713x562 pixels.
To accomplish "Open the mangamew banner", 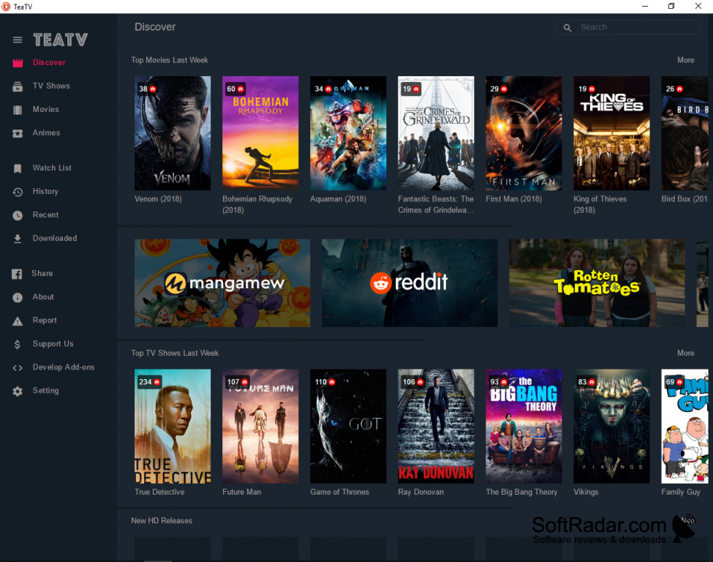I will (x=222, y=283).
